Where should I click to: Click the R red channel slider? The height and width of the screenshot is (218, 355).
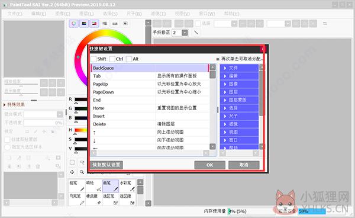[81, 100]
